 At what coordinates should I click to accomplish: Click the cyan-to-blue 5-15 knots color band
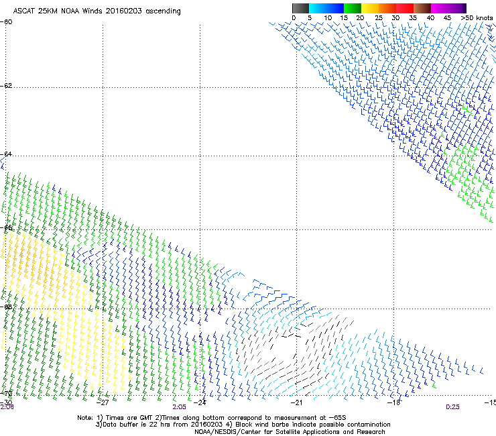(326, 8)
